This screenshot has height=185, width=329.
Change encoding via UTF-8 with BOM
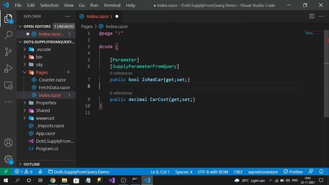coord(213,172)
